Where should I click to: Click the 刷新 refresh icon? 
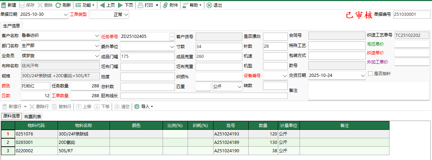58,5
